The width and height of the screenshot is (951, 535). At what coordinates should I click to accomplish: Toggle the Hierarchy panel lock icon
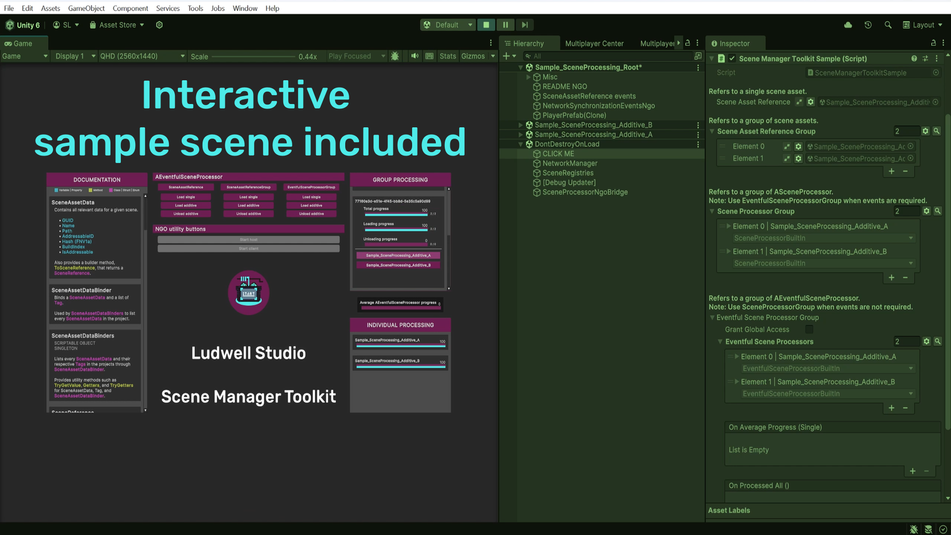click(688, 43)
